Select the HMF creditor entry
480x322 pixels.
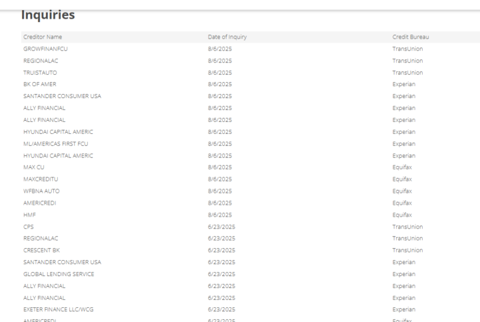click(x=29, y=215)
